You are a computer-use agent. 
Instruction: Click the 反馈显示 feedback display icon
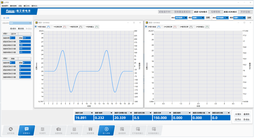(x=27, y=130)
